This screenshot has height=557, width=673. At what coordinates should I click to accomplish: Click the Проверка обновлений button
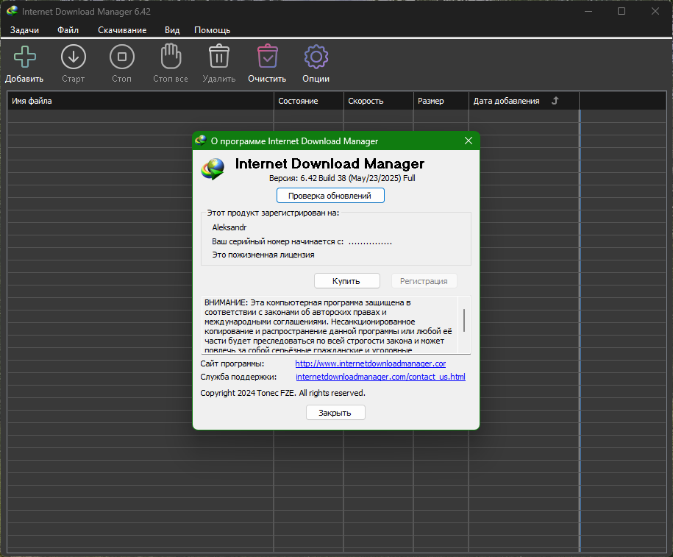click(x=330, y=196)
